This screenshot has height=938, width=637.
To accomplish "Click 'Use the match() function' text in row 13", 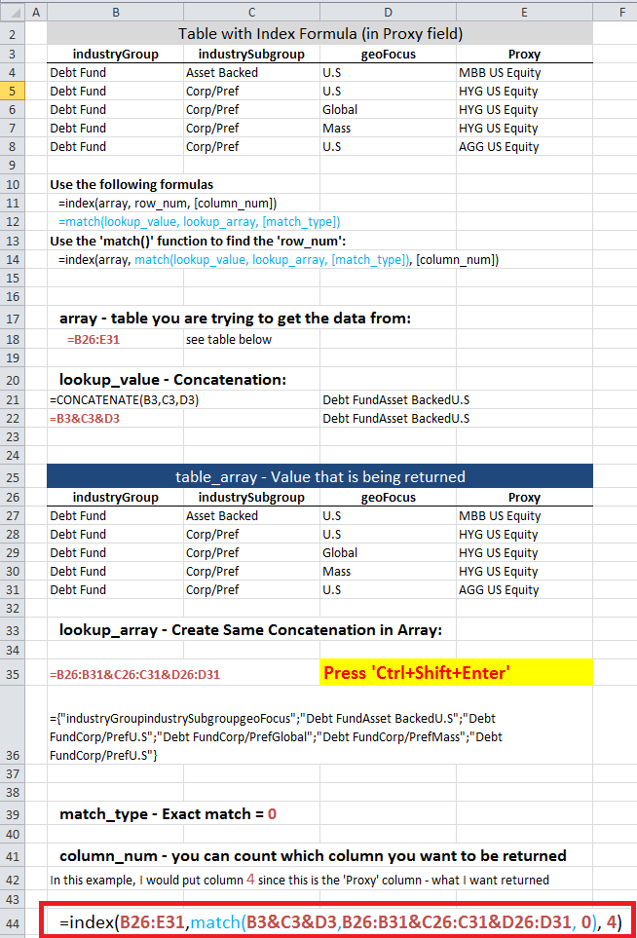I will tap(198, 242).
